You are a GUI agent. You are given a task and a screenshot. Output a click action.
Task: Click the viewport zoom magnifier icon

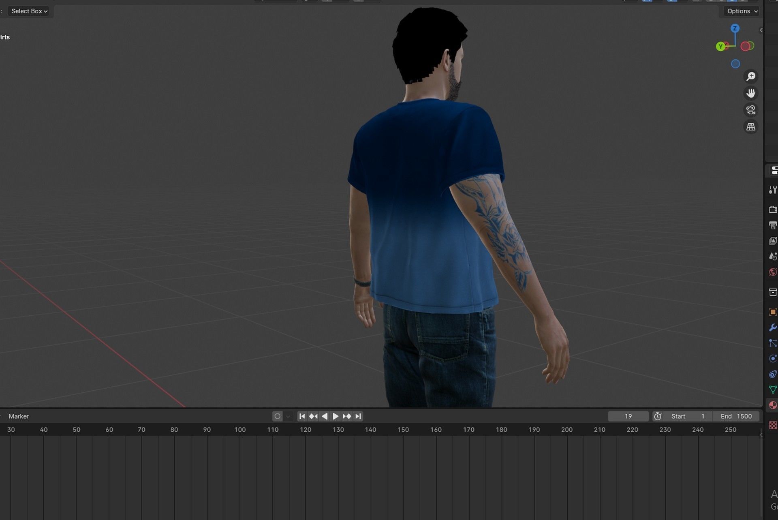pos(751,76)
